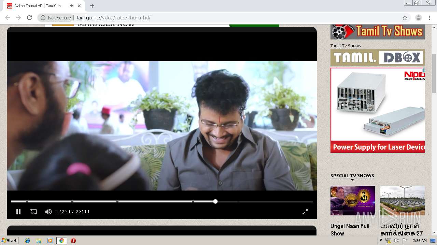The height and width of the screenshot is (245, 437).
Task: Click page vertical scrollbar thumb
Action: point(434,73)
